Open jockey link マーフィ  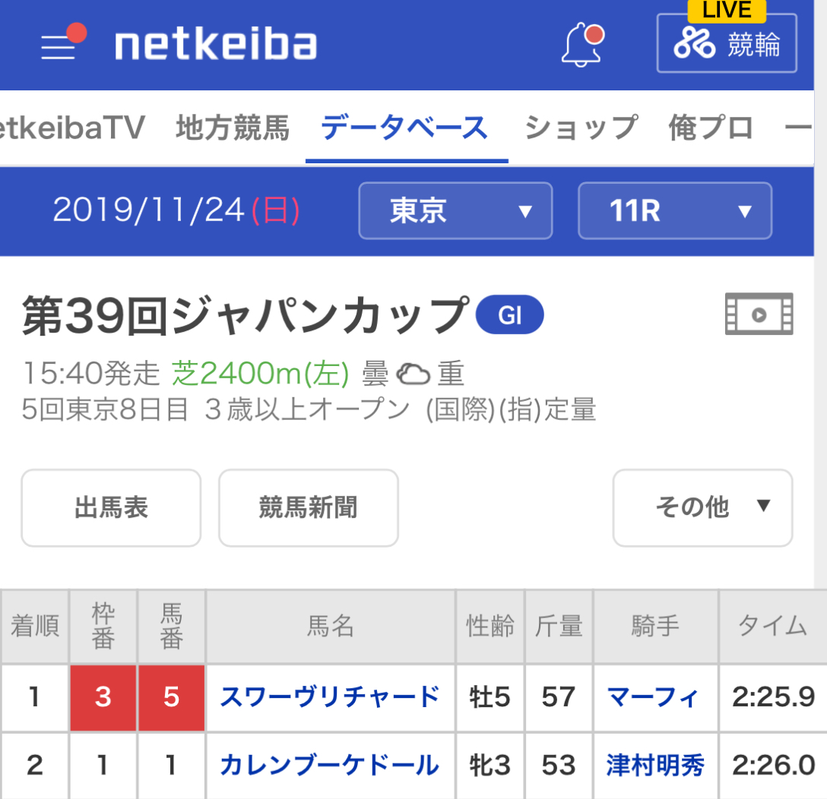[653, 696]
